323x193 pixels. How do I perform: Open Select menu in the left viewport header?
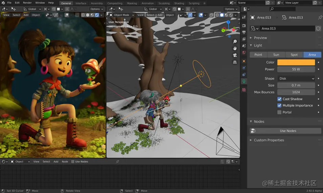[17, 15]
